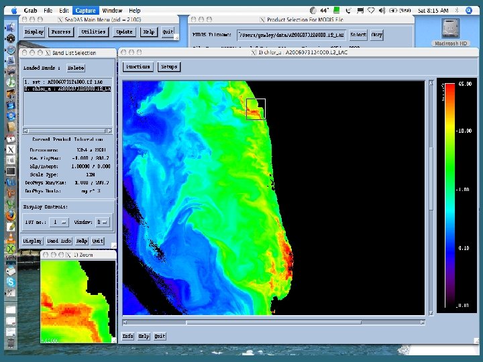Screen dimensions: 483x362
Task: Click the display icon in menu bar
Action: coord(360,11)
